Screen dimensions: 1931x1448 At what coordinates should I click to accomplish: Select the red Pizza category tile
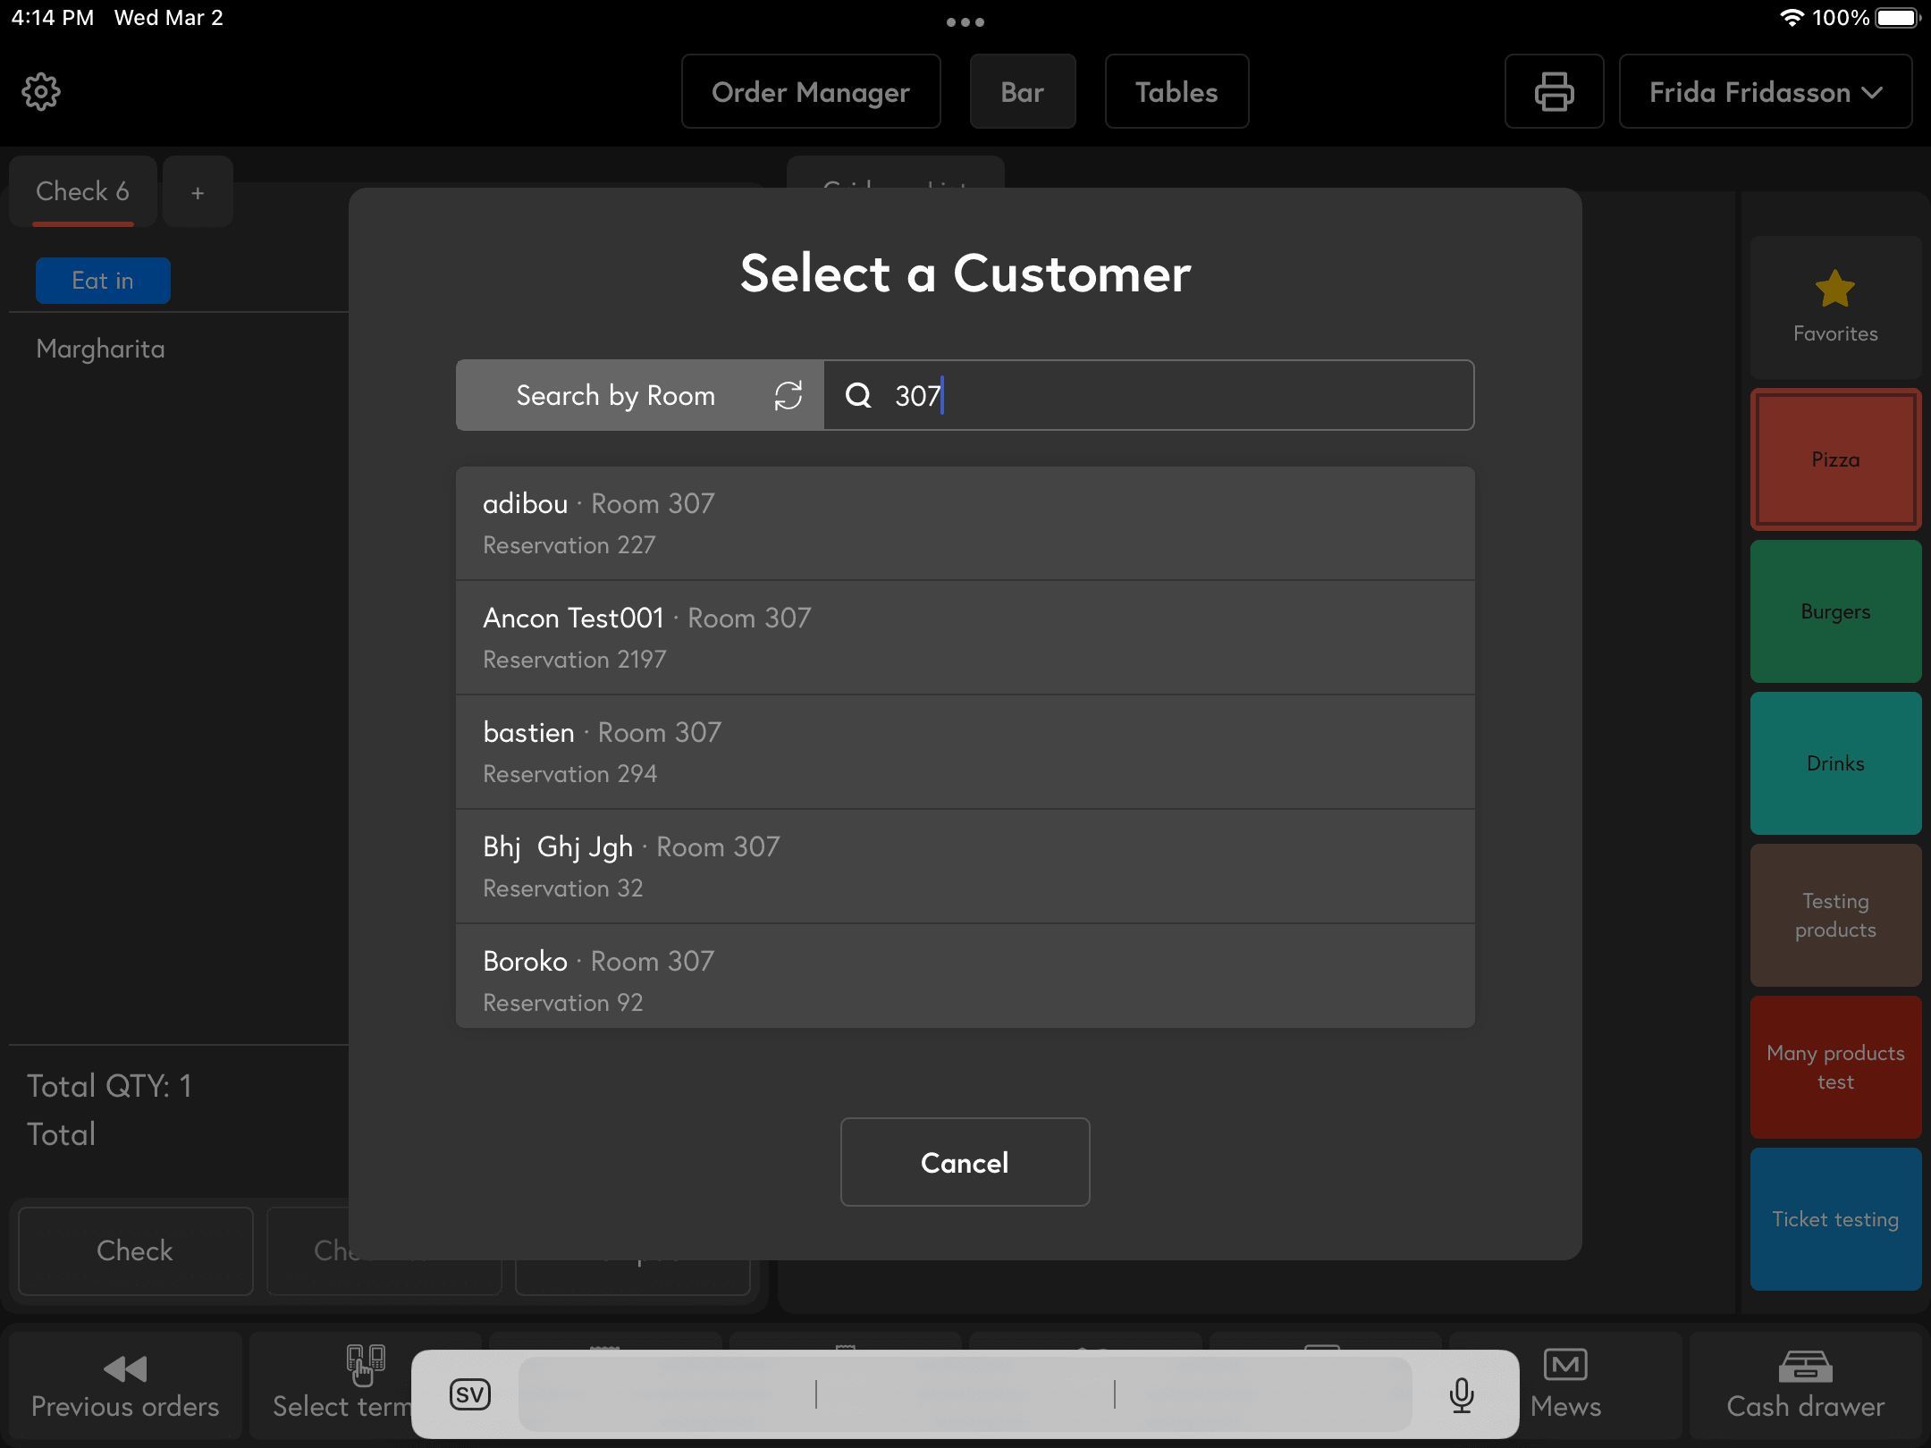coord(1834,459)
